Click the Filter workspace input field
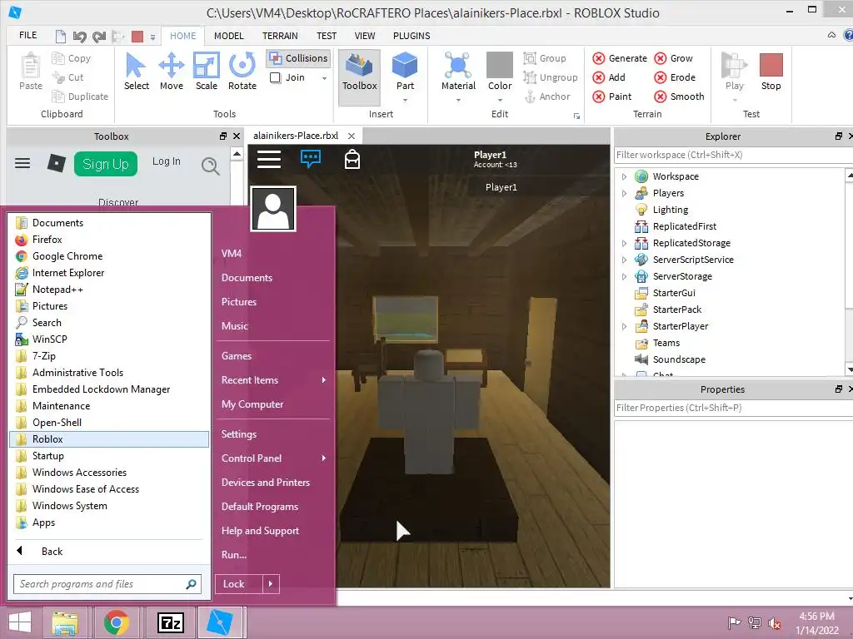The height and width of the screenshot is (639, 853). (x=733, y=155)
